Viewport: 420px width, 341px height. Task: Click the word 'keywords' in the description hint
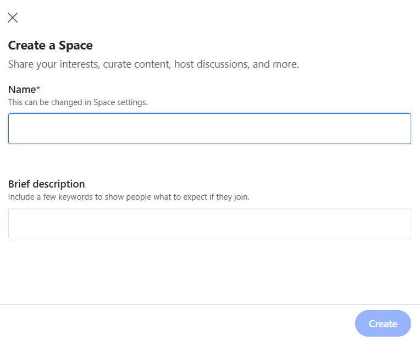coord(75,197)
